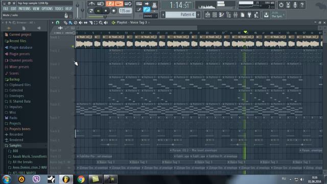Open the playlist options menu arrow
The width and height of the screenshot is (327, 184).
coord(53,22)
